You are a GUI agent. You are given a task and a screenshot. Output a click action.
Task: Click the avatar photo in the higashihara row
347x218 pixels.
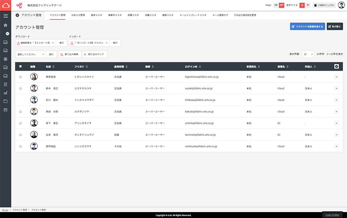click(34, 77)
